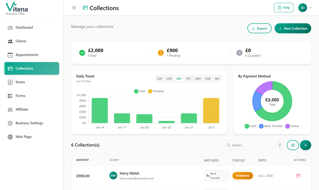Click the Jun 14 paid bar

coord(100,110)
